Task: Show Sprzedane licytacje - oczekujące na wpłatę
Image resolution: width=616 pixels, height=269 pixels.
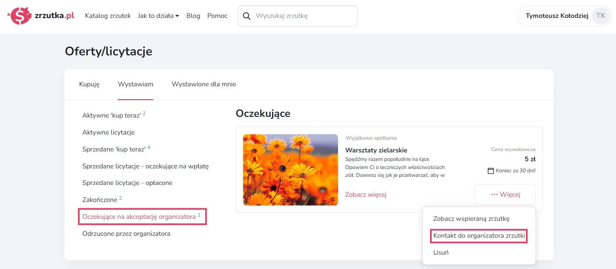Action: (146, 166)
